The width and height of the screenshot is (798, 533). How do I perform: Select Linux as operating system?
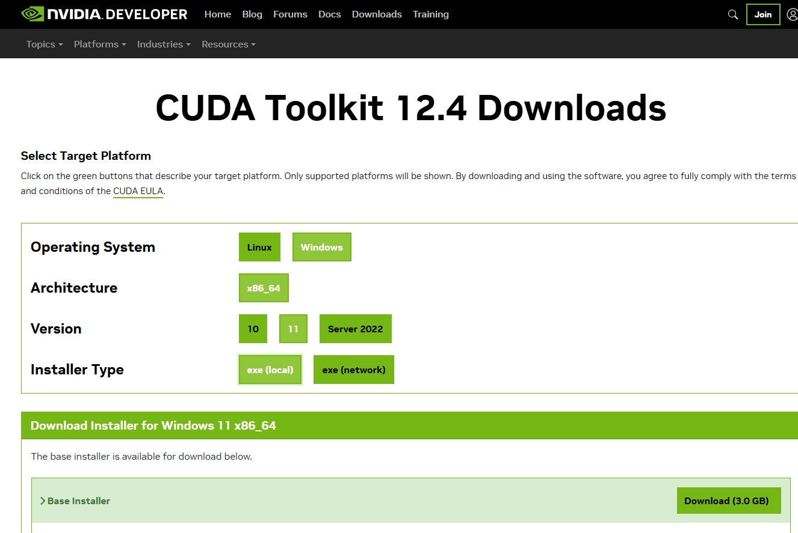click(x=259, y=247)
